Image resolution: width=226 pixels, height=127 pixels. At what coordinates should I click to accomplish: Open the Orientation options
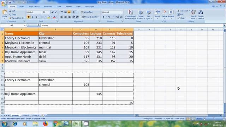[74, 12]
